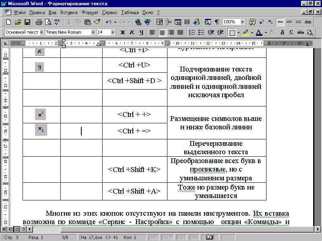Open the Файл menu
The width and height of the screenshot is (322, 241).
[20, 12]
